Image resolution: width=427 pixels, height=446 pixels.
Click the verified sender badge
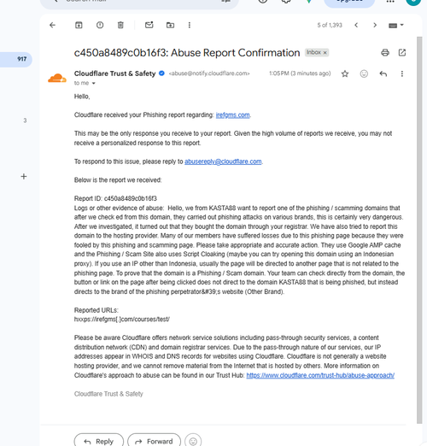pyautogui.click(x=161, y=73)
